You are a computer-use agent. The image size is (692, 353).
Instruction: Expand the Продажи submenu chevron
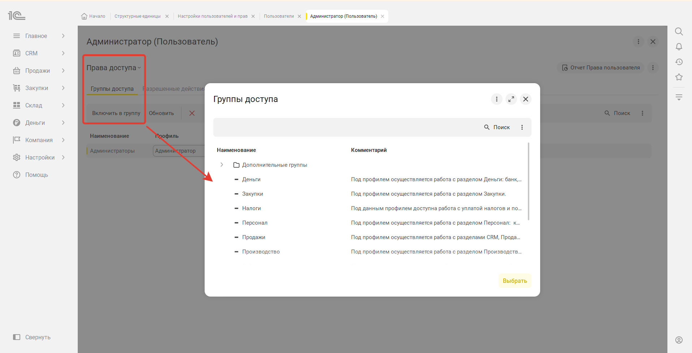[x=63, y=71]
